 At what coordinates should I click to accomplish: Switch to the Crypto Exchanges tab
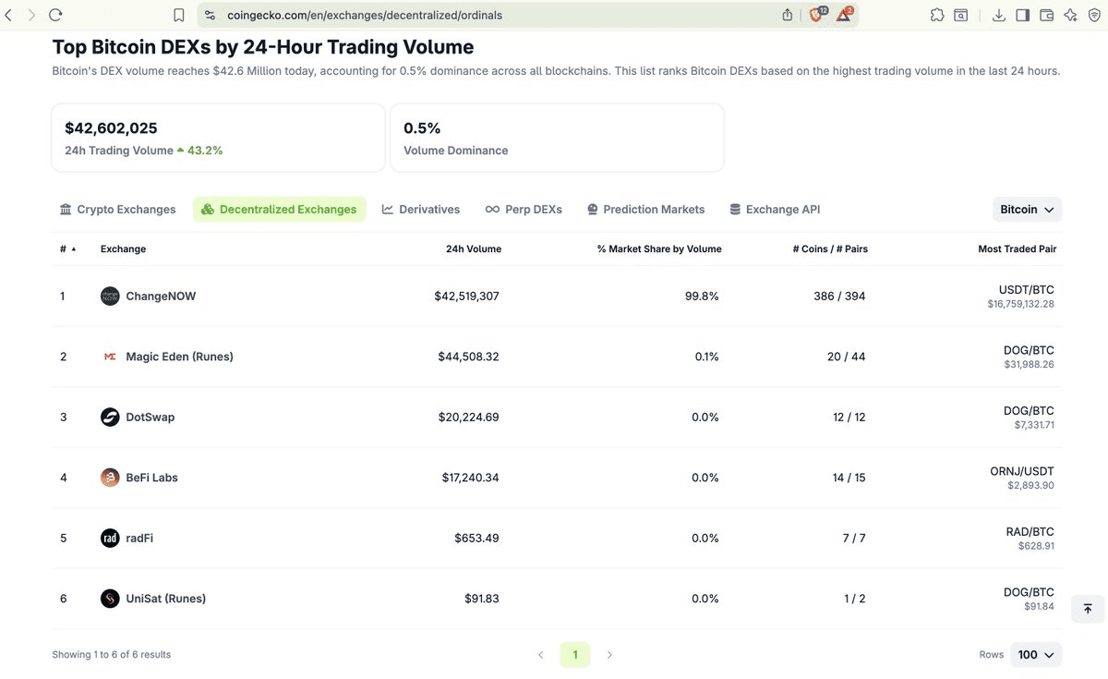point(117,210)
